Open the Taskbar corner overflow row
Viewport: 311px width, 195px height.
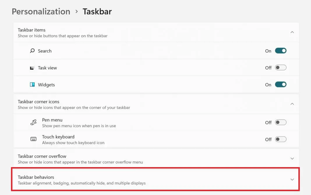[x=155, y=158]
